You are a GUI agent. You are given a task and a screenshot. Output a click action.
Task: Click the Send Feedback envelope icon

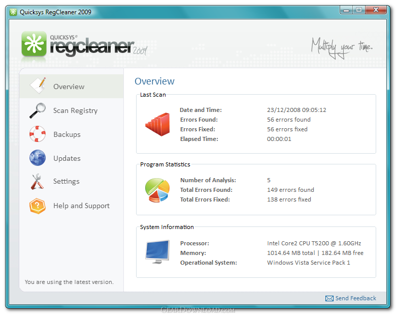[329, 299]
